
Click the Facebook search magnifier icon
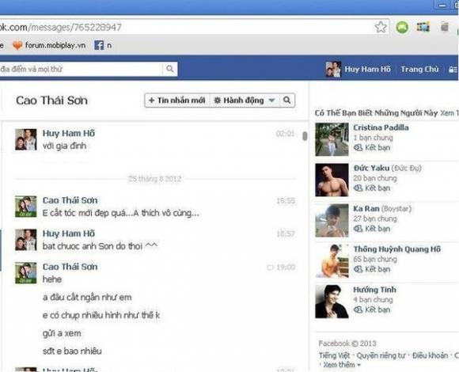point(170,69)
